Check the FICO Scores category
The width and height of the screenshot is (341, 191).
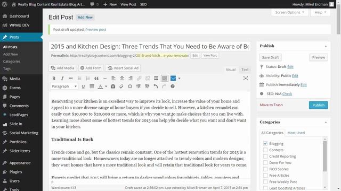[265, 169]
